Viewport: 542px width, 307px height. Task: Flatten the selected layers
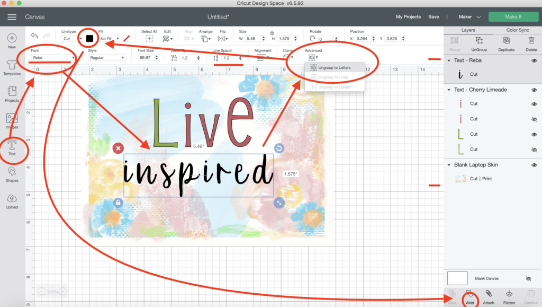[509, 297]
